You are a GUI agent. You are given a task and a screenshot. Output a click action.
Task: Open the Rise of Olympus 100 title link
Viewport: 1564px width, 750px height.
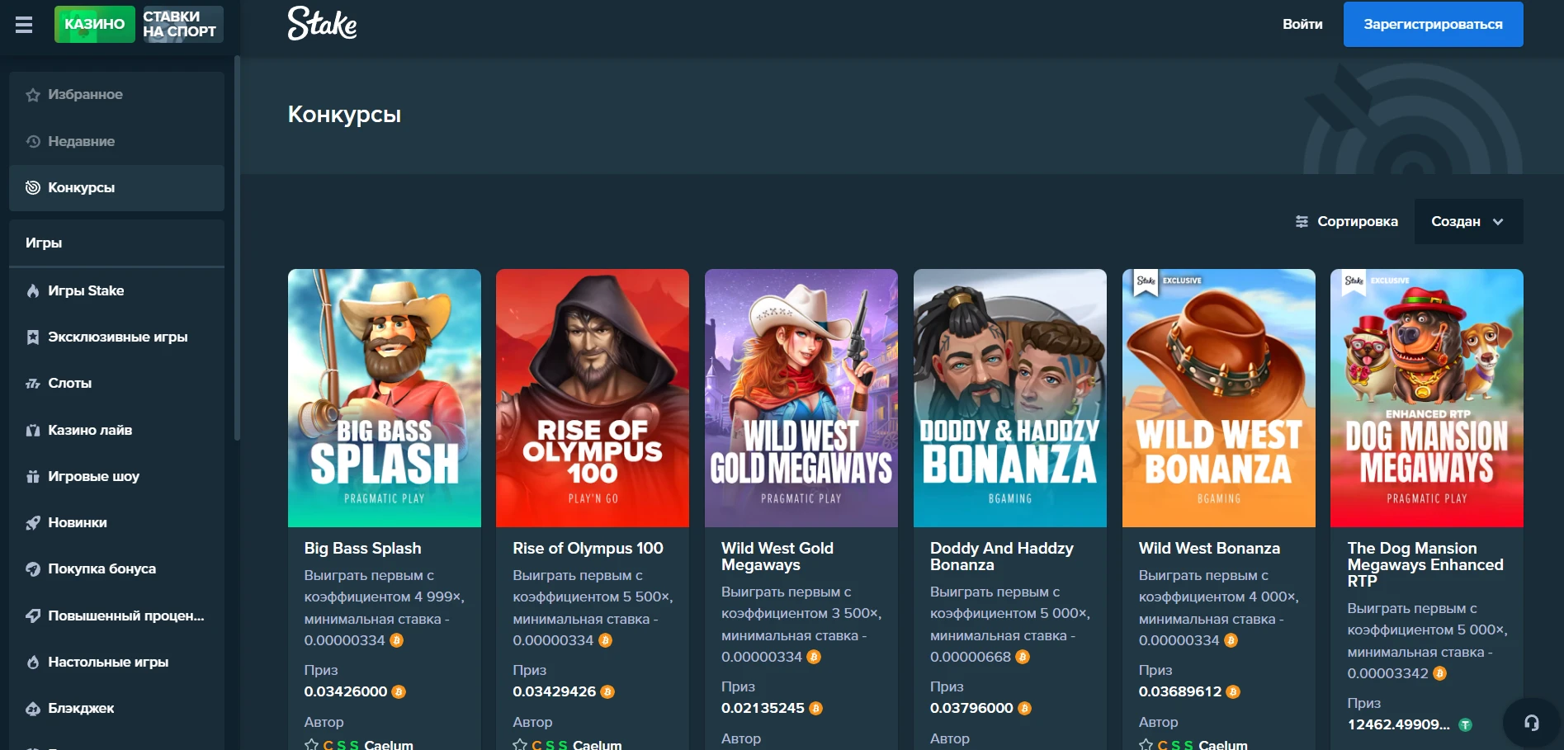coord(588,548)
